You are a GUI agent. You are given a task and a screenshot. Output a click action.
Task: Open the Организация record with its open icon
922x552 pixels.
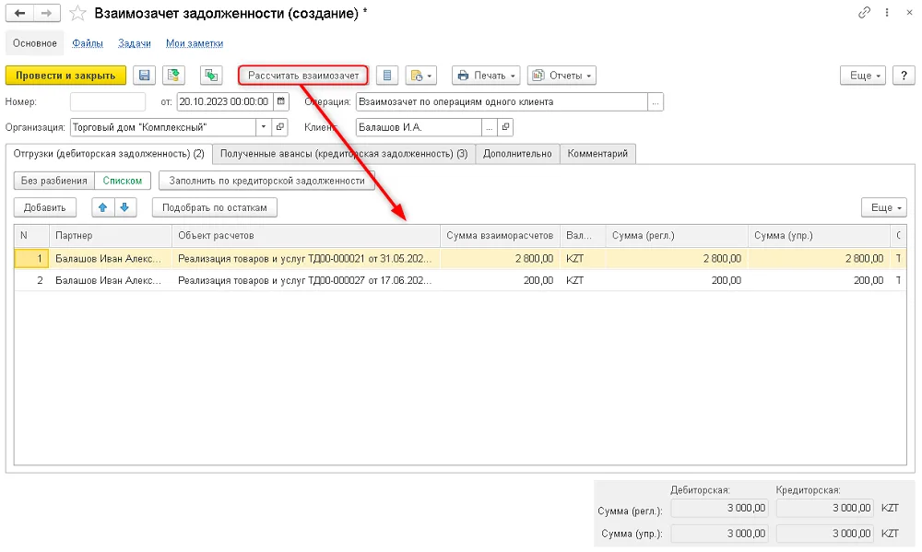click(280, 127)
